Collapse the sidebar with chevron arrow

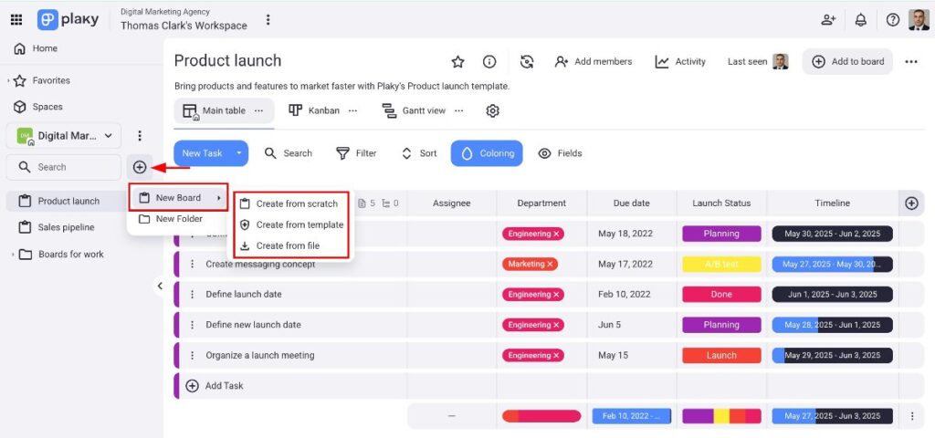point(160,286)
